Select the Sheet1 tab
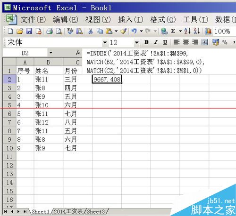Screen dimensions: 236x216 (x=41, y=212)
